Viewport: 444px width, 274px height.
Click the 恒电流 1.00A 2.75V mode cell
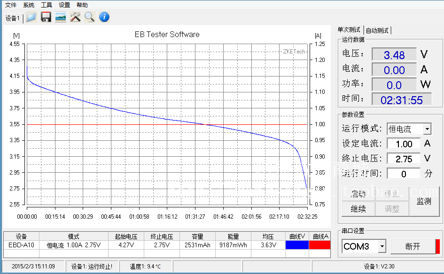74,245
